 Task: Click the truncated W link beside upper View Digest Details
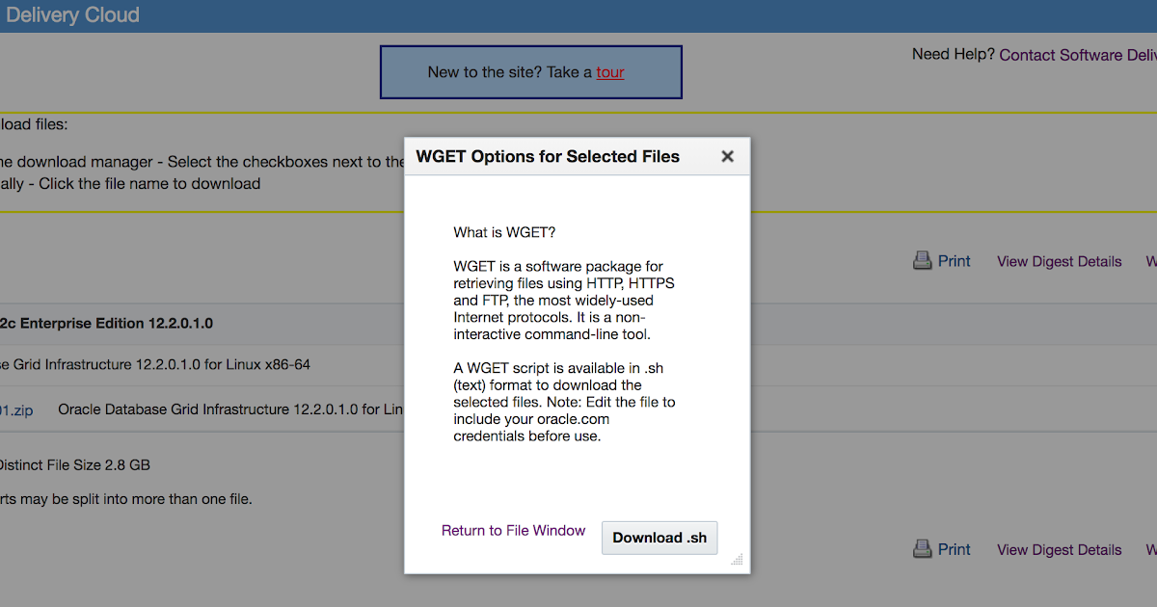[1149, 261]
